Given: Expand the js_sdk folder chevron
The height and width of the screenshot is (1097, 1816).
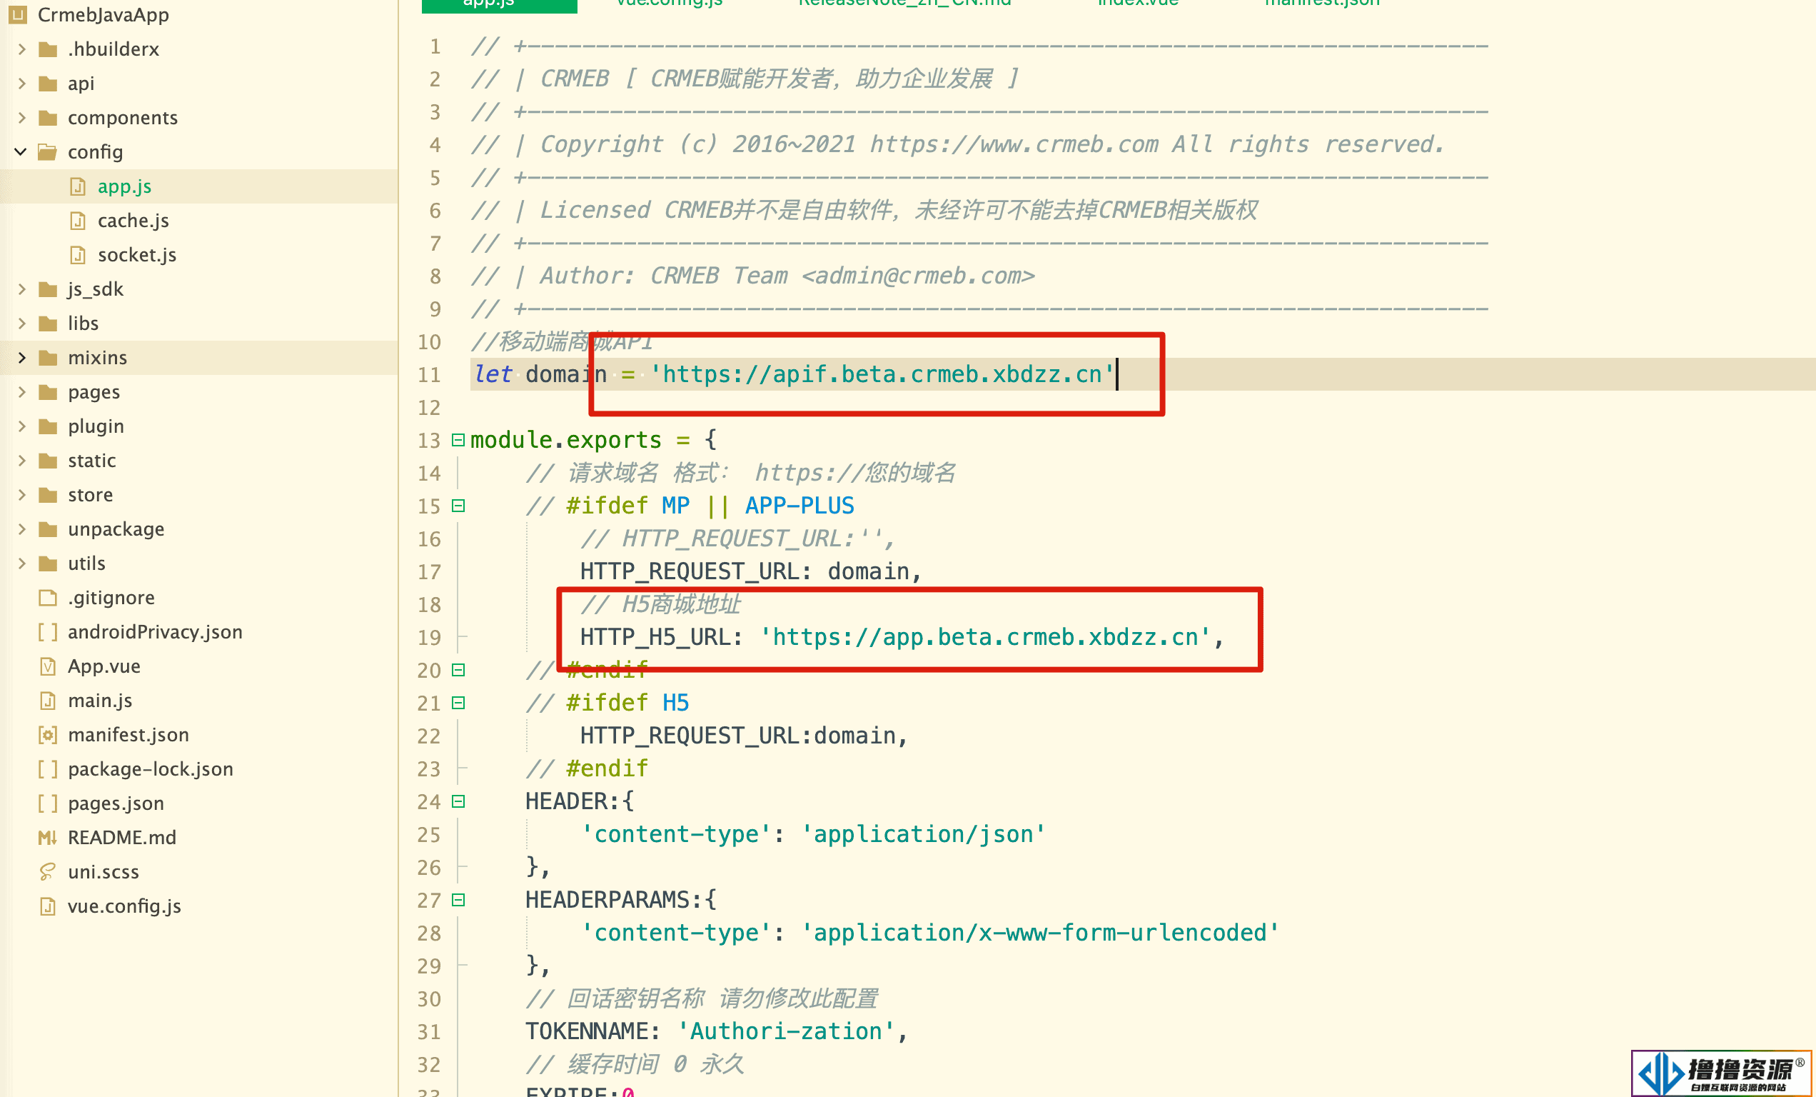Looking at the screenshot, I should (21, 289).
